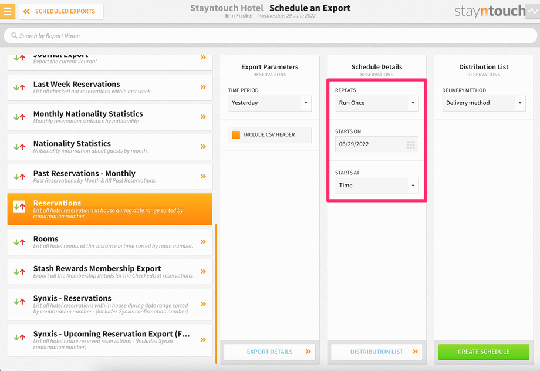Click the export arrows icon for Past Reservations - Monthly
The width and height of the screenshot is (540, 371).
point(19,176)
